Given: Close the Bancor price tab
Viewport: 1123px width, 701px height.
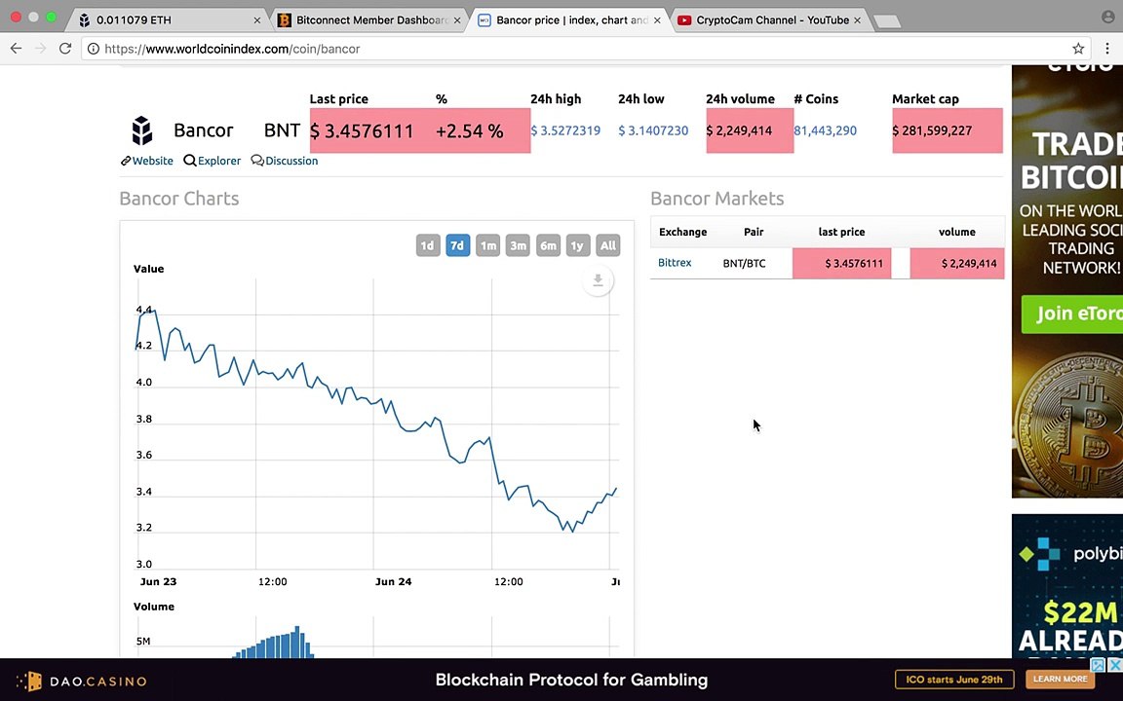Looking at the screenshot, I should click(x=657, y=20).
